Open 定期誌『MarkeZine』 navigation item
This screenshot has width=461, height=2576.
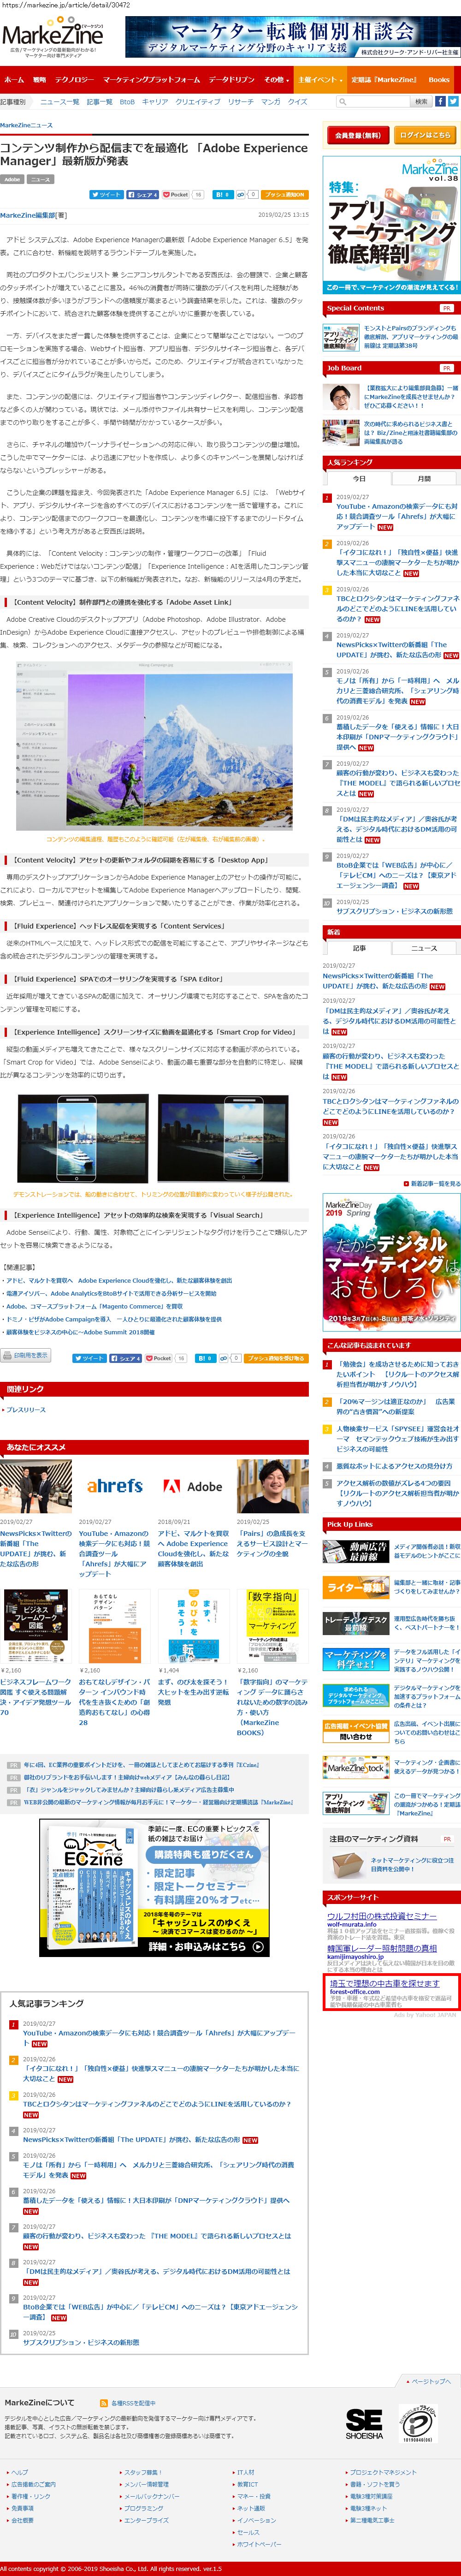[x=384, y=79]
